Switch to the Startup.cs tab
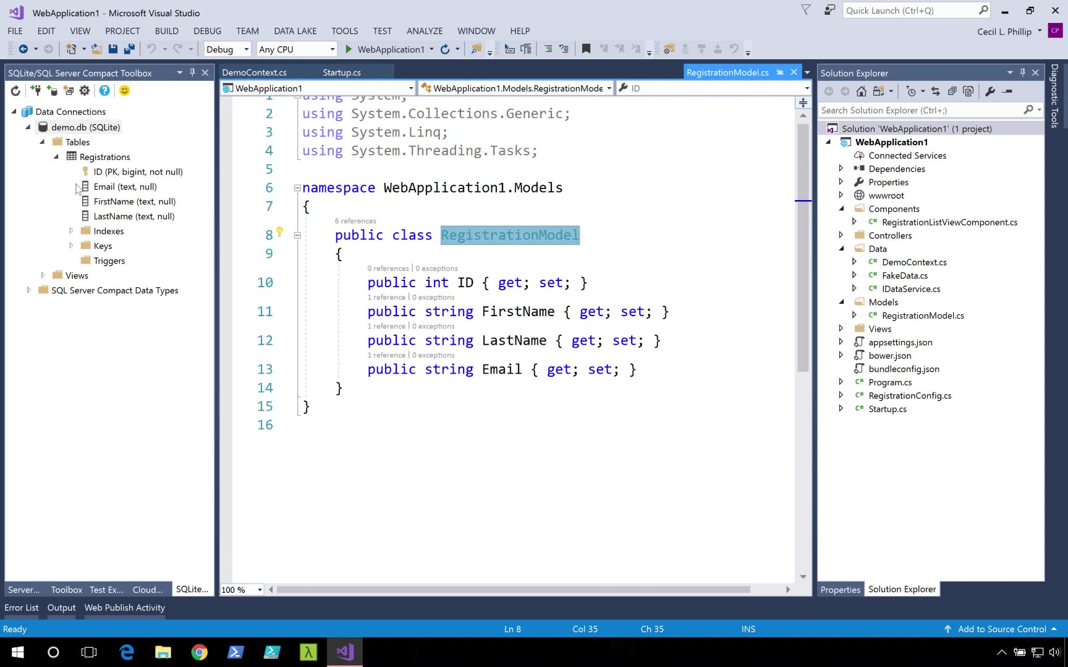1068x667 pixels. click(341, 72)
